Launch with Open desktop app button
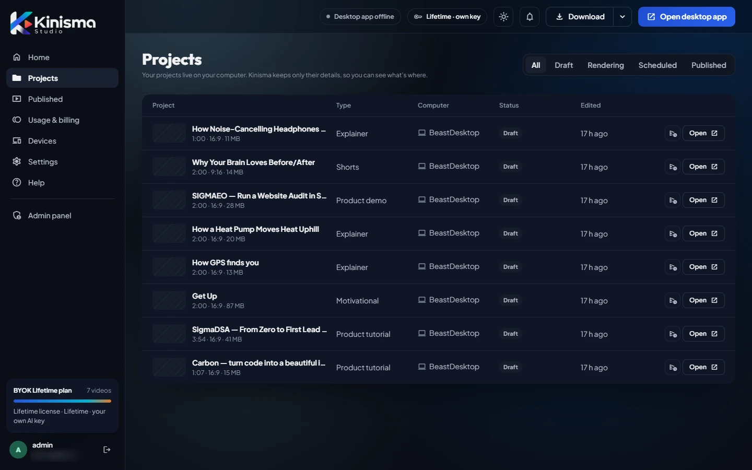 point(687,17)
